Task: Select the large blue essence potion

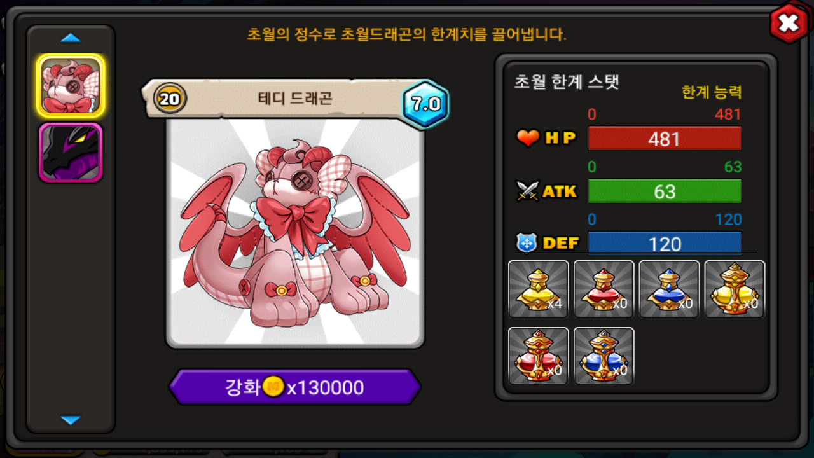Action: pos(604,356)
